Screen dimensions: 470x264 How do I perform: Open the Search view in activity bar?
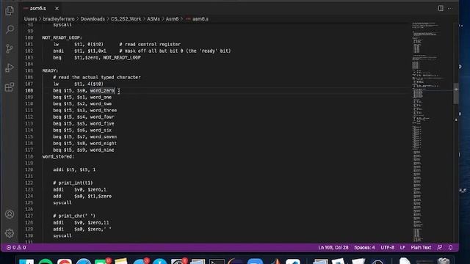click(10, 29)
